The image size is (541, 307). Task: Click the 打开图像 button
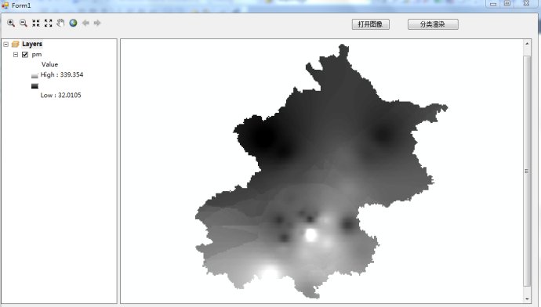(371, 24)
